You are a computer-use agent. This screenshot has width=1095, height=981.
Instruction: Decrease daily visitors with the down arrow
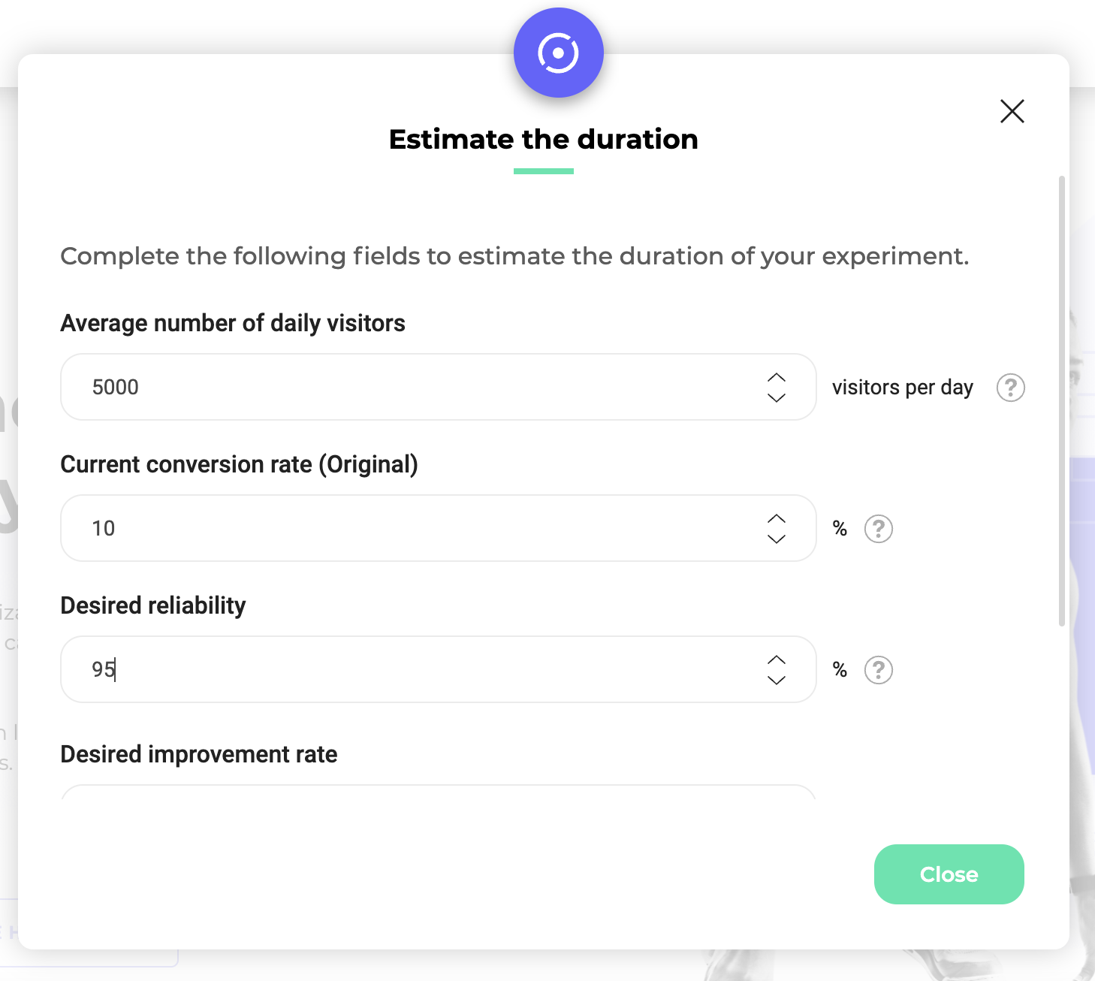[777, 398]
